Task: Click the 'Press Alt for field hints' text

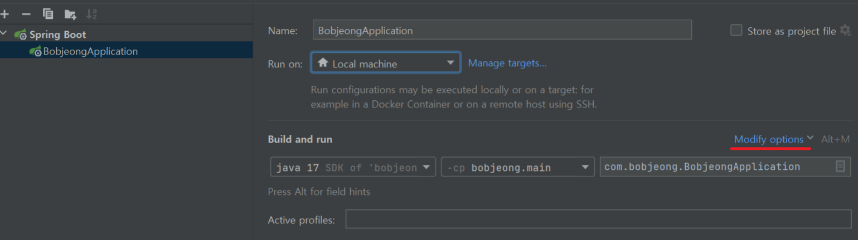Action: pyautogui.click(x=319, y=192)
